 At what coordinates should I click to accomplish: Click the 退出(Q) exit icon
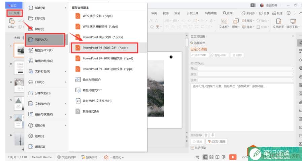(x=31, y=147)
